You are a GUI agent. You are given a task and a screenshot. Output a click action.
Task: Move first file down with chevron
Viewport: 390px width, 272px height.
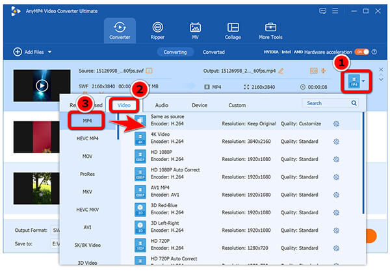[381, 79]
